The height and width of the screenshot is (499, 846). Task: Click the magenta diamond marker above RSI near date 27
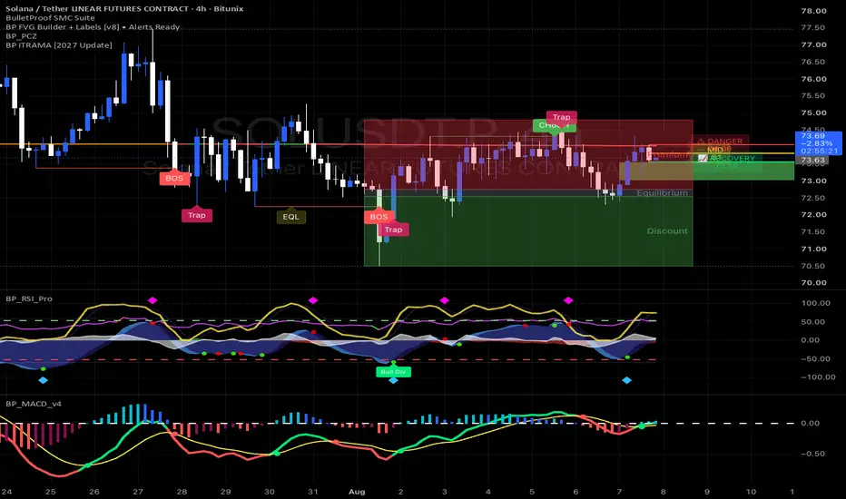(x=152, y=300)
